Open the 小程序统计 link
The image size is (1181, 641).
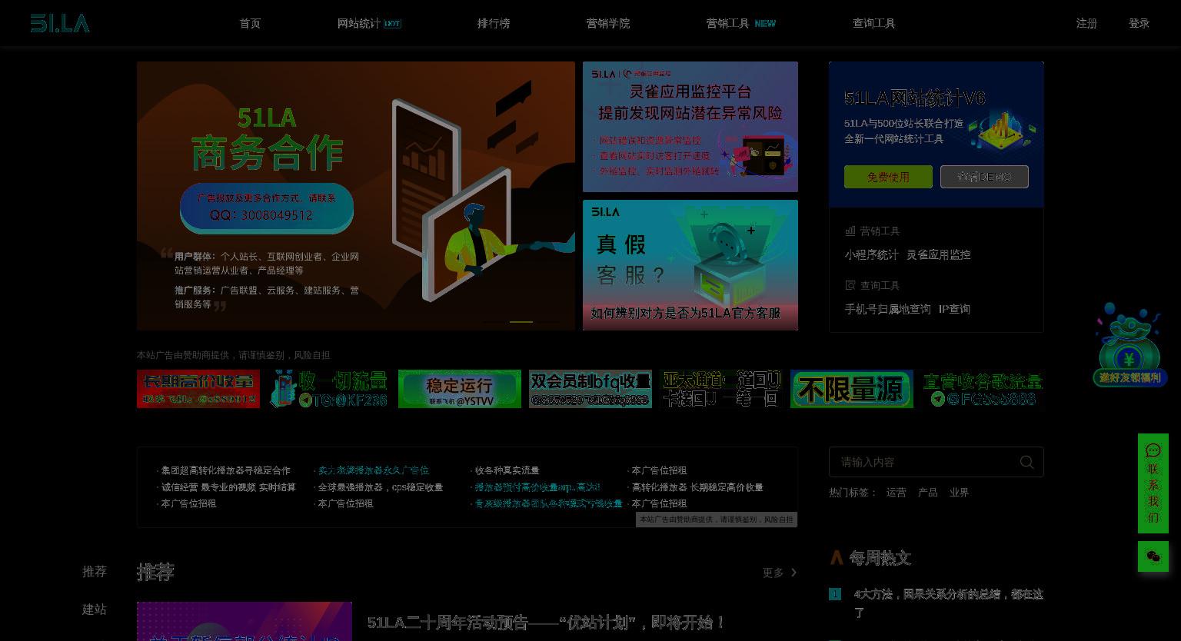[871, 254]
